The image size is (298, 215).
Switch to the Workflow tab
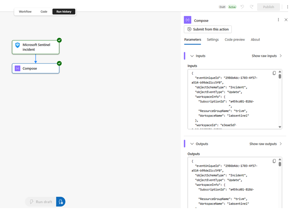pos(25,12)
